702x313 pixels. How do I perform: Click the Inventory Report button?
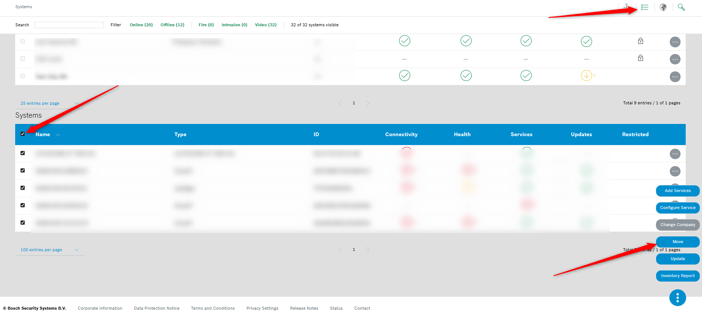tap(678, 276)
